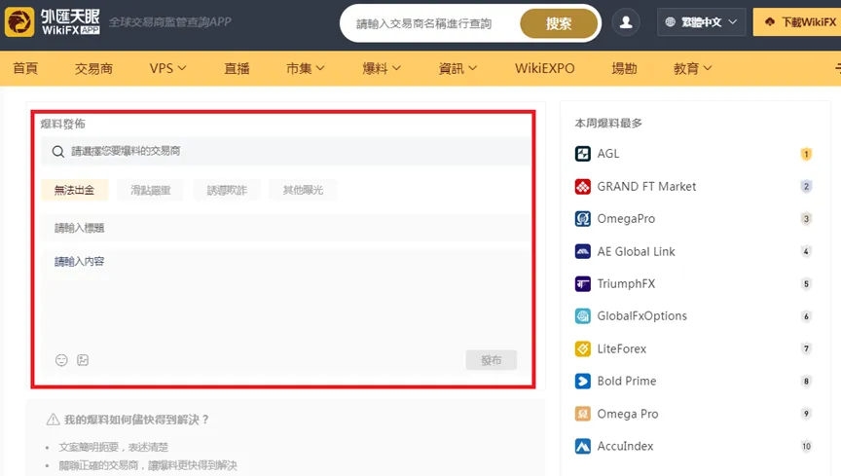841x476 pixels.
Task: Open the GlobalFxOptions broker link
Action: (642, 316)
